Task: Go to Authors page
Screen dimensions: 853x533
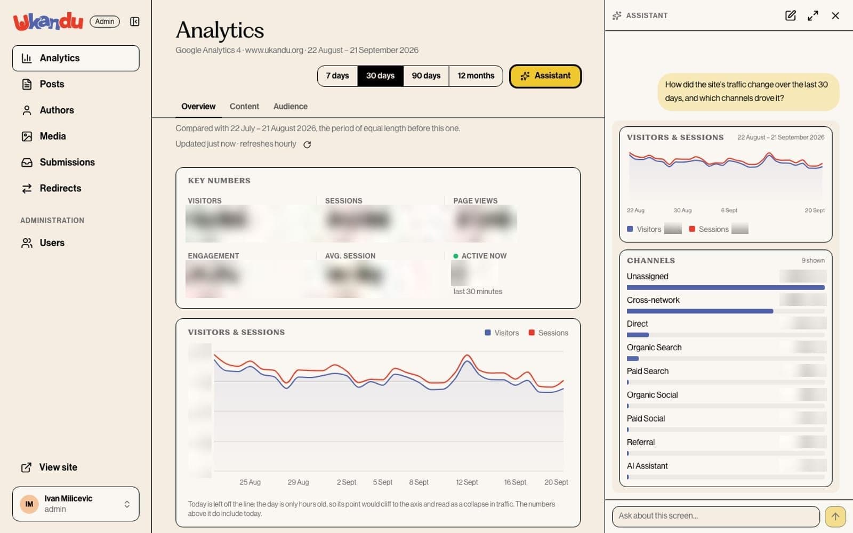Action: (76, 110)
